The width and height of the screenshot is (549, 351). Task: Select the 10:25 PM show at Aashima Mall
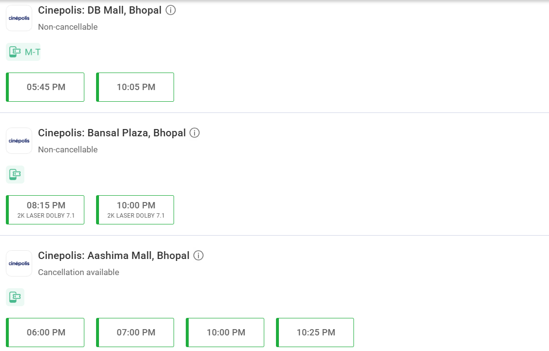pos(315,333)
